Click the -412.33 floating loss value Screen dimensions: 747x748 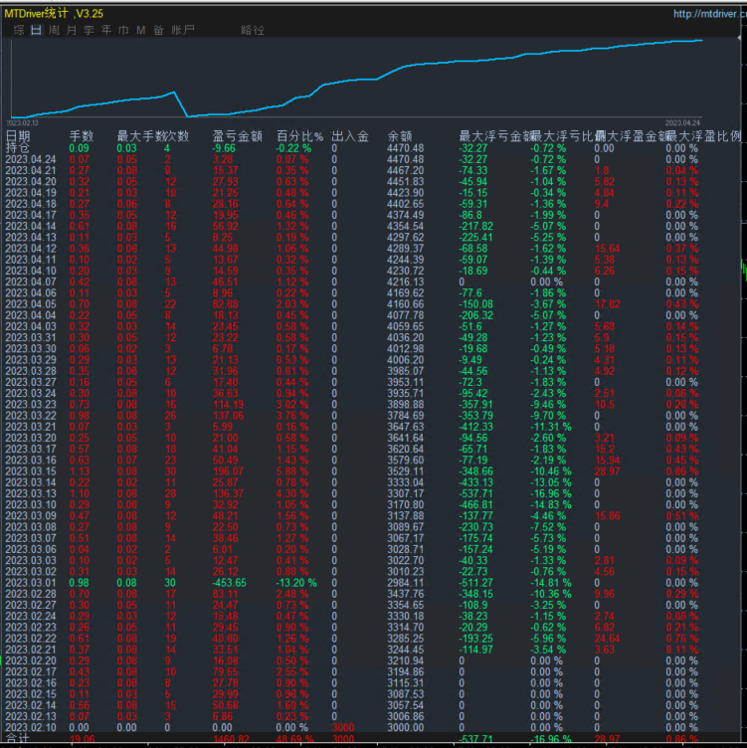point(476,427)
